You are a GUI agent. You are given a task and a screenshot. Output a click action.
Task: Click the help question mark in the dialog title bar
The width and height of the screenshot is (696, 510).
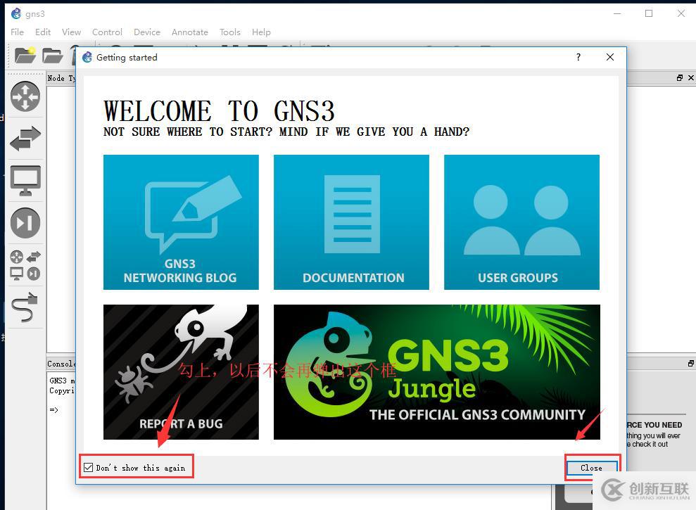tap(578, 57)
